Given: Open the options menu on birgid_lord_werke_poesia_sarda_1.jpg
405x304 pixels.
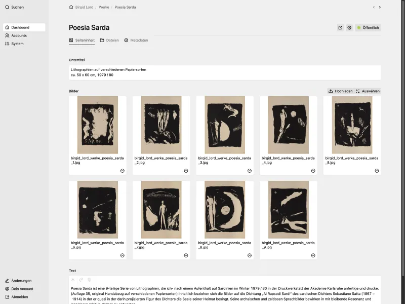Looking at the screenshot, I should click(122, 171).
